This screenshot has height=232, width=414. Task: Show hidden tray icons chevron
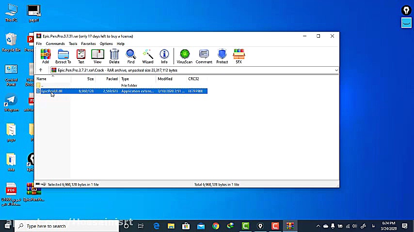click(318, 226)
